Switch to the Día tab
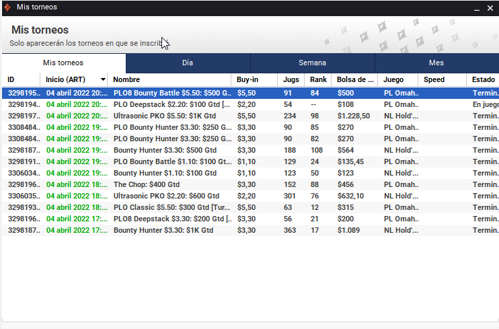Viewport: 499px width, 329px height. [x=188, y=63]
